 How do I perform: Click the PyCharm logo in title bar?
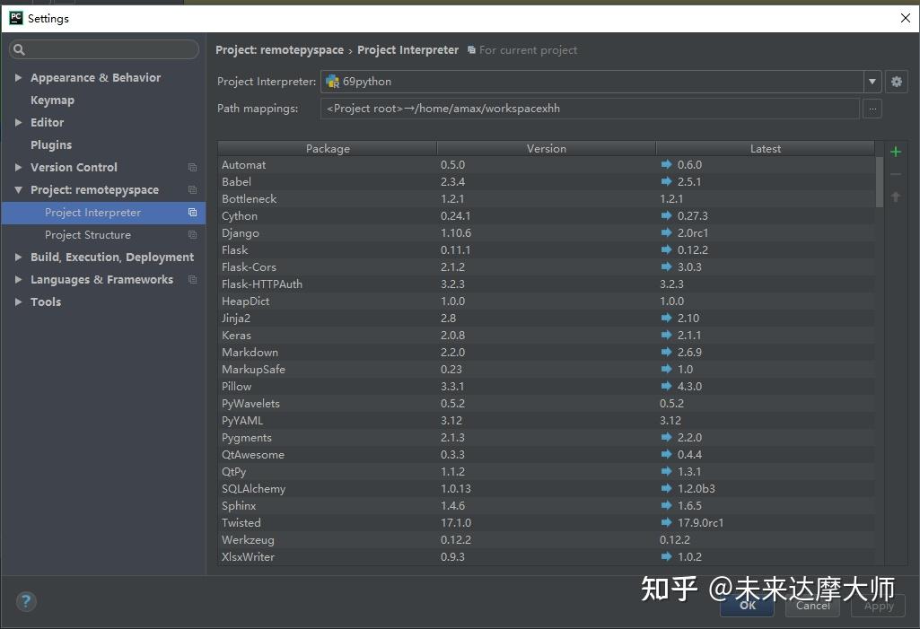(16, 18)
